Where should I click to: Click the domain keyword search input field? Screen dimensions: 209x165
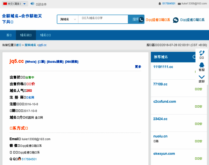coord(103,19)
